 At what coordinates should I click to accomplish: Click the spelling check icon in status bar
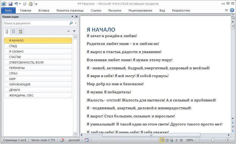pos(62,140)
